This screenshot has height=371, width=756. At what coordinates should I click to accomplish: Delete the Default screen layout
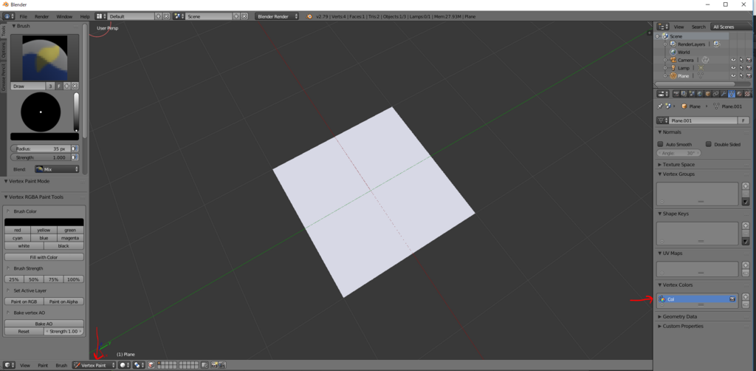[x=166, y=16]
